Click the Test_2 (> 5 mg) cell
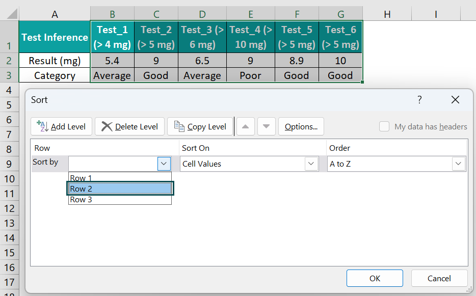Image resolution: width=476 pixels, height=296 pixels. click(156, 37)
